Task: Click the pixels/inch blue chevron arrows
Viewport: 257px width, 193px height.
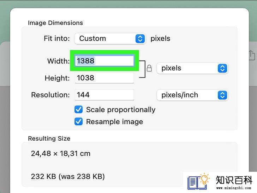Action: coord(222,95)
